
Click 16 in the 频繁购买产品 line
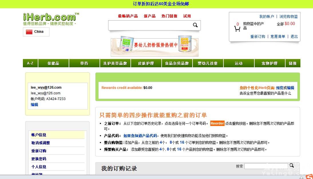(179, 149)
